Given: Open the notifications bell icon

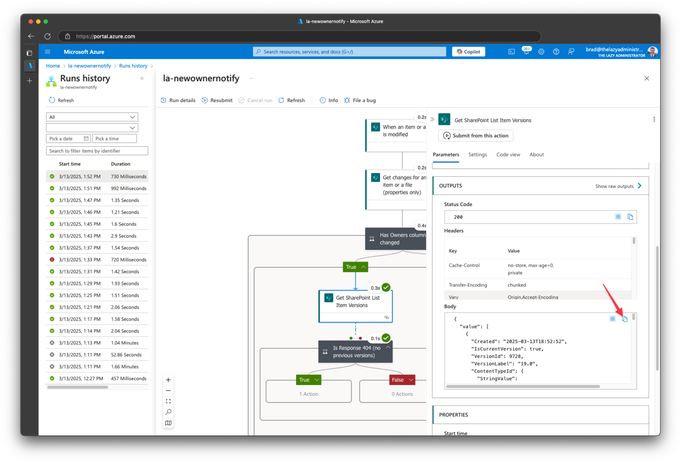Looking at the screenshot, I should point(526,51).
